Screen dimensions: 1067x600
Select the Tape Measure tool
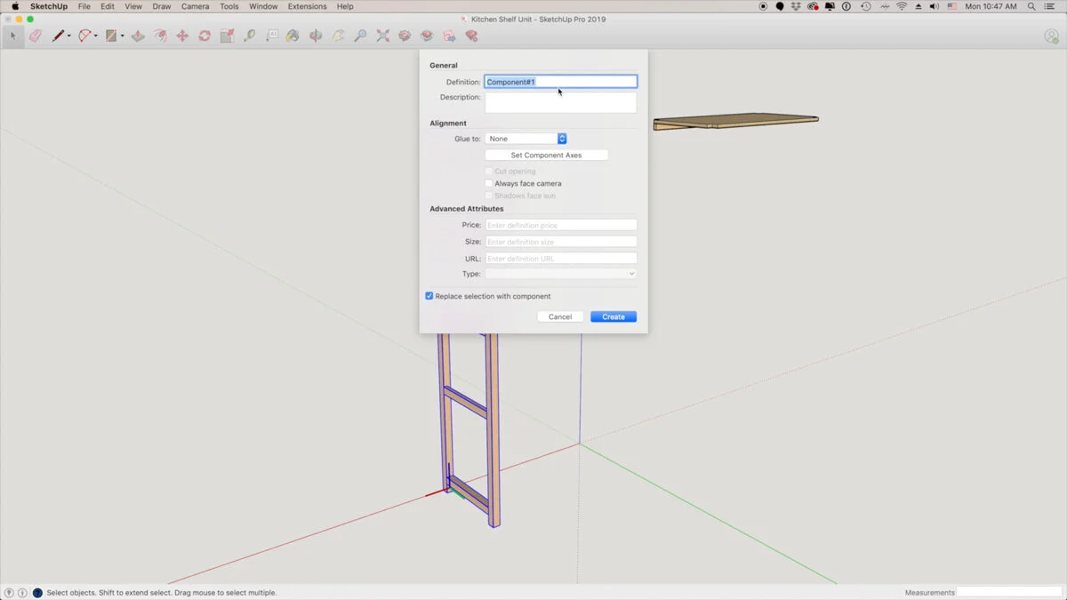pyautogui.click(x=249, y=36)
